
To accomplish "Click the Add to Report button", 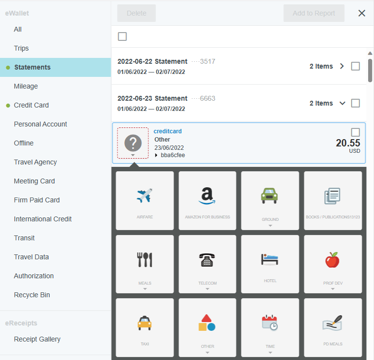I will 314,13.
